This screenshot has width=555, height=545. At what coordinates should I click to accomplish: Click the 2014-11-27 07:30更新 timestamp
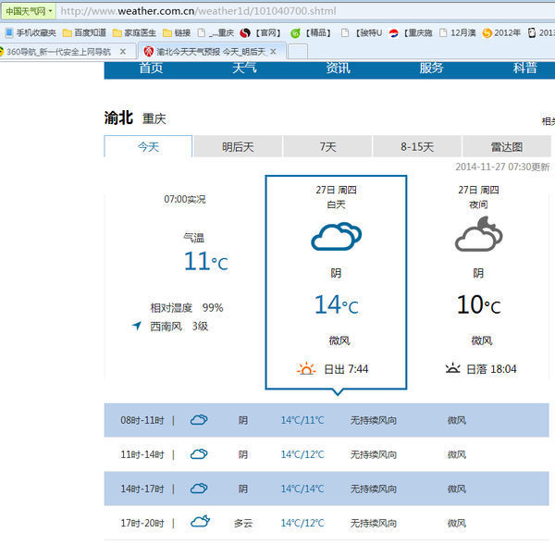pyautogui.click(x=502, y=167)
